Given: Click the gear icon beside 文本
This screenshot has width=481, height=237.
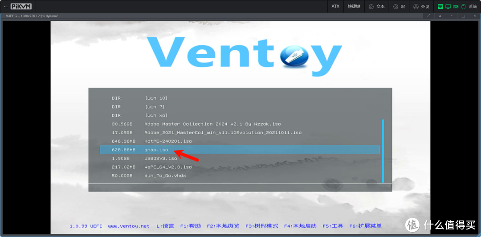Looking at the screenshot, I should 371,6.
